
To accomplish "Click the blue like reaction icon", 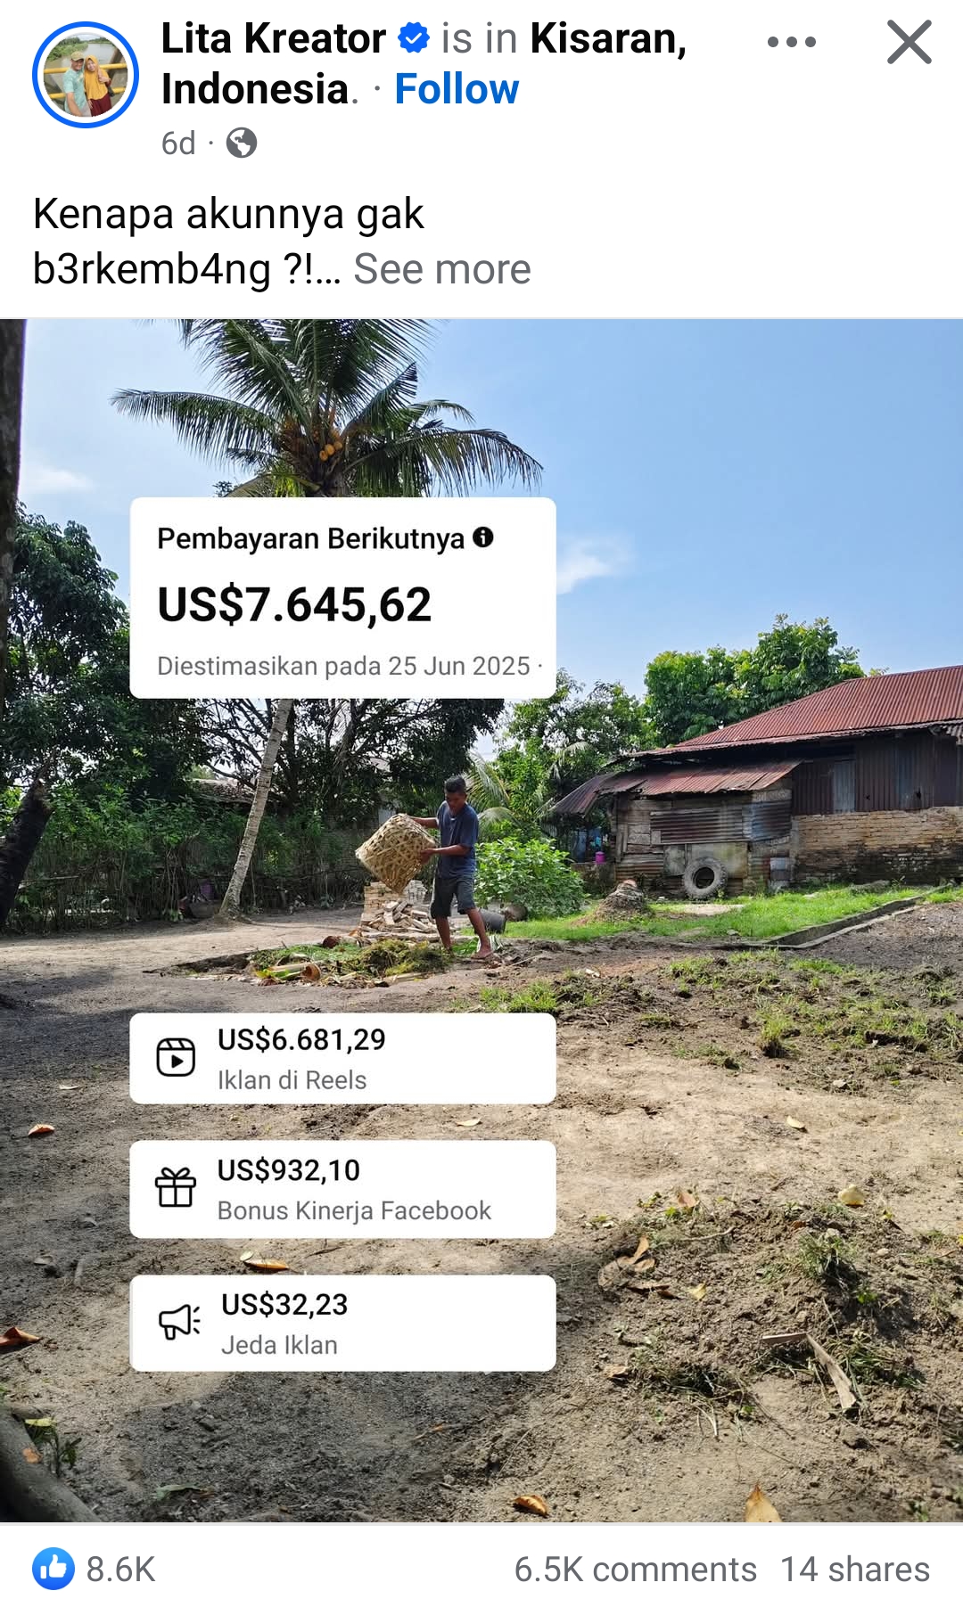I will pyautogui.click(x=53, y=1569).
